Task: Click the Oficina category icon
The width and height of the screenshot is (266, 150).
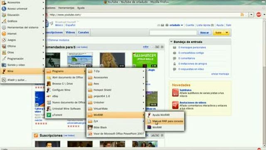Action: click(x=4, y=46)
